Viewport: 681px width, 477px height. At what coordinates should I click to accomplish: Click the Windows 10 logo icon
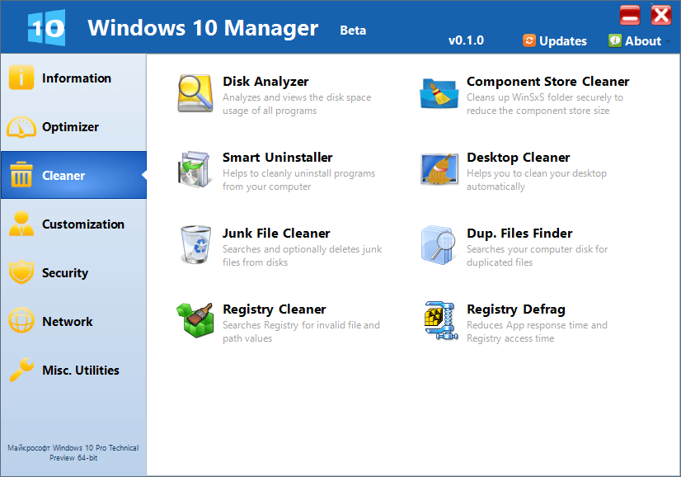46,27
